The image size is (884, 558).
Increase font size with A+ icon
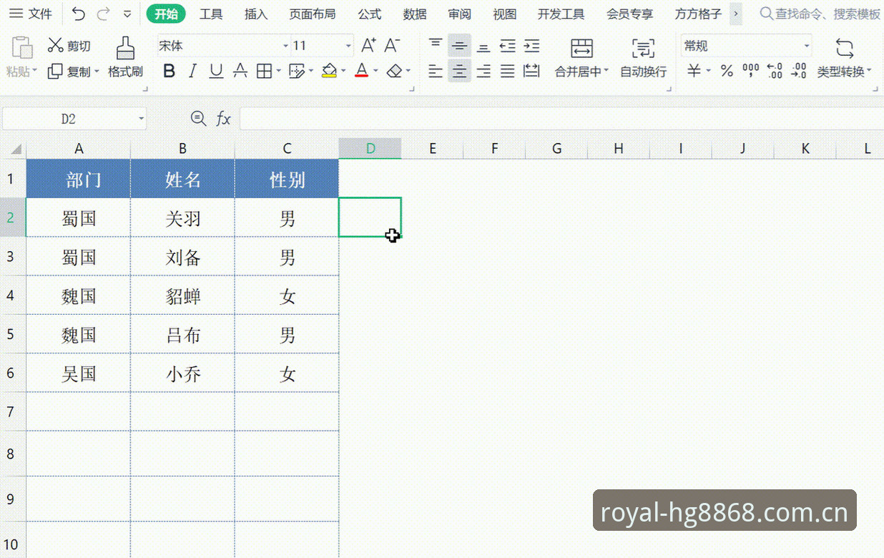368,46
